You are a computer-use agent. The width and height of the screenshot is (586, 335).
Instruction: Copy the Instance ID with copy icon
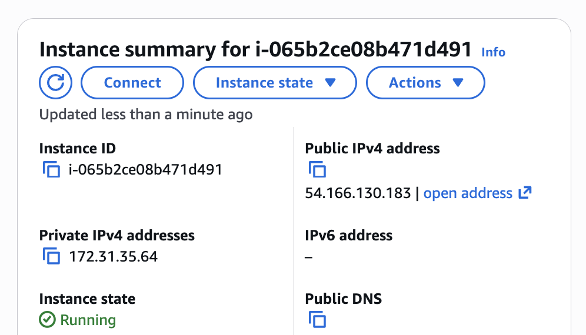pyautogui.click(x=52, y=170)
